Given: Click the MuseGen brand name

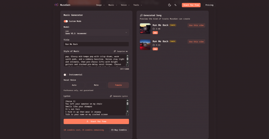Looking at the screenshot, I should point(65,5).
